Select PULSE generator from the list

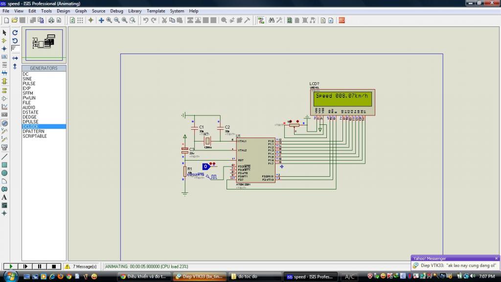pos(29,83)
